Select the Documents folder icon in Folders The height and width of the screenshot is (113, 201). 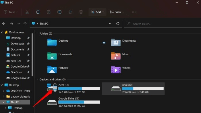pyautogui.click(x=116, y=42)
